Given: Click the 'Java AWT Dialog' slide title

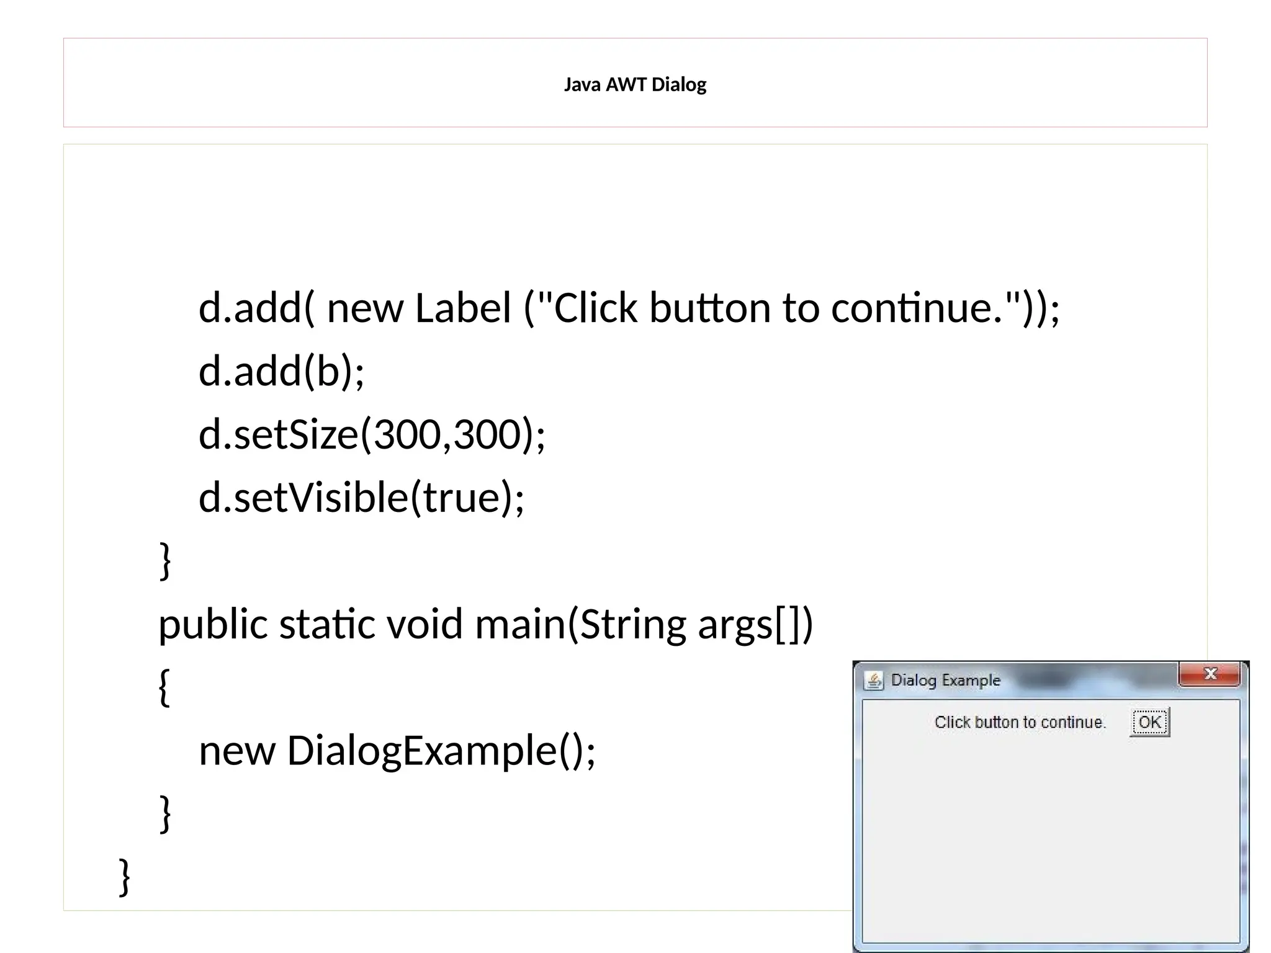Looking at the screenshot, I should 635,84.
